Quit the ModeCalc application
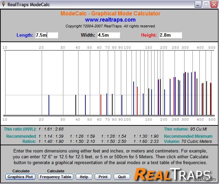This screenshot has height=184, width=219. [122, 177]
